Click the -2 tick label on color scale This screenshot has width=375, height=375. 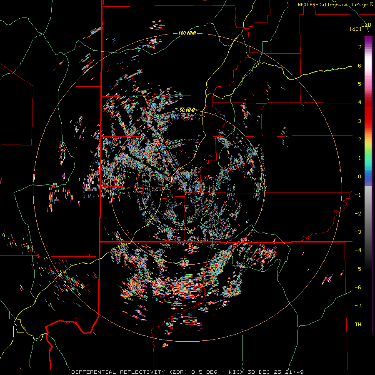pos(358,214)
